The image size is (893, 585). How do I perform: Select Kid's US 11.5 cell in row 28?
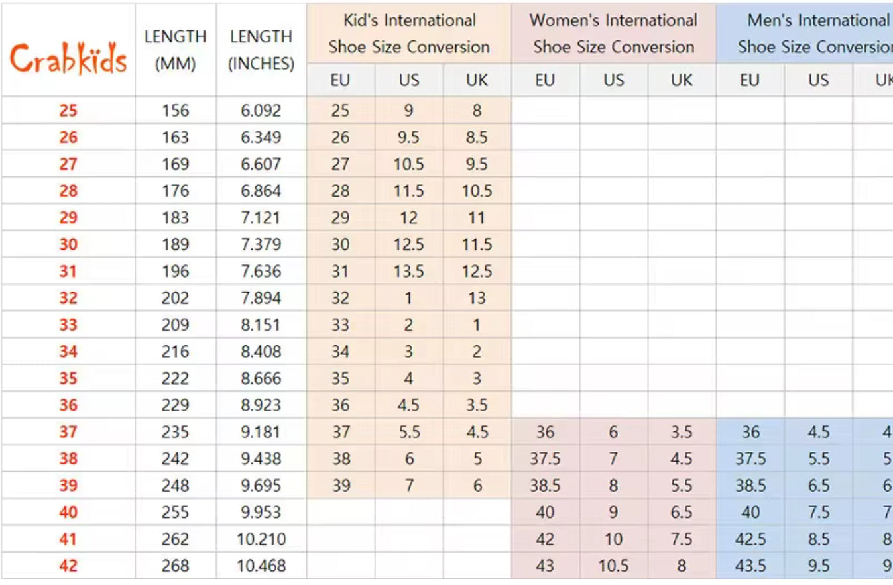coord(409,191)
